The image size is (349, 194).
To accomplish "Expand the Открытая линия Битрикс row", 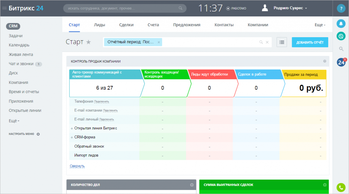I will [72, 129].
